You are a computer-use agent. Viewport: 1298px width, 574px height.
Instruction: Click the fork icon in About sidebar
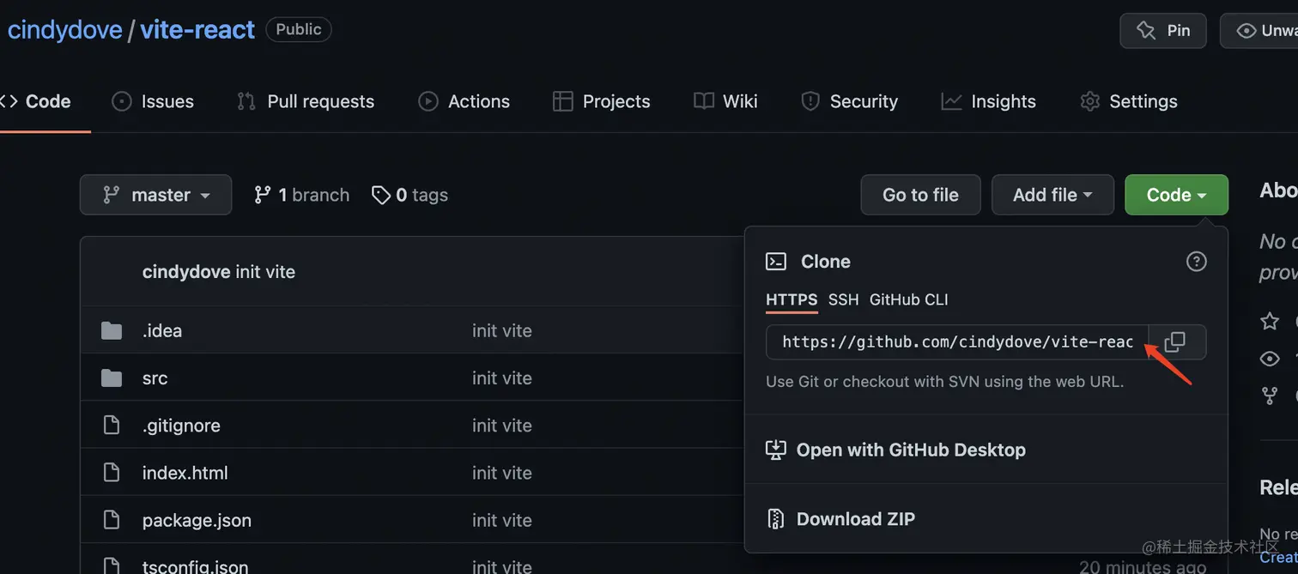tap(1270, 396)
